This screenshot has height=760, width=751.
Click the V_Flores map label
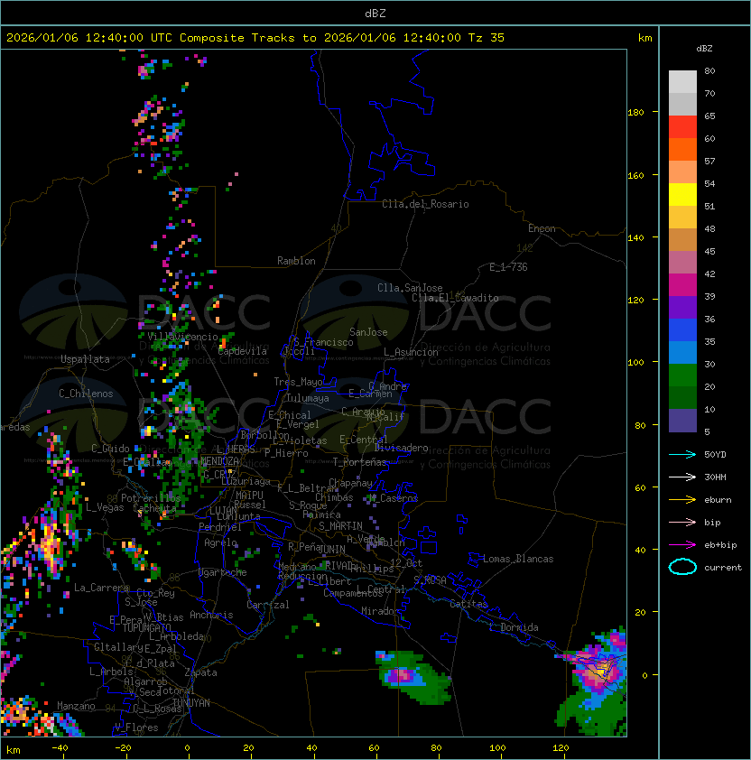[136, 728]
